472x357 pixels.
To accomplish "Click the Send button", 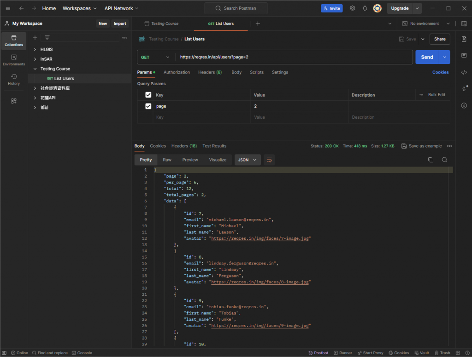I will coord(427,57).
